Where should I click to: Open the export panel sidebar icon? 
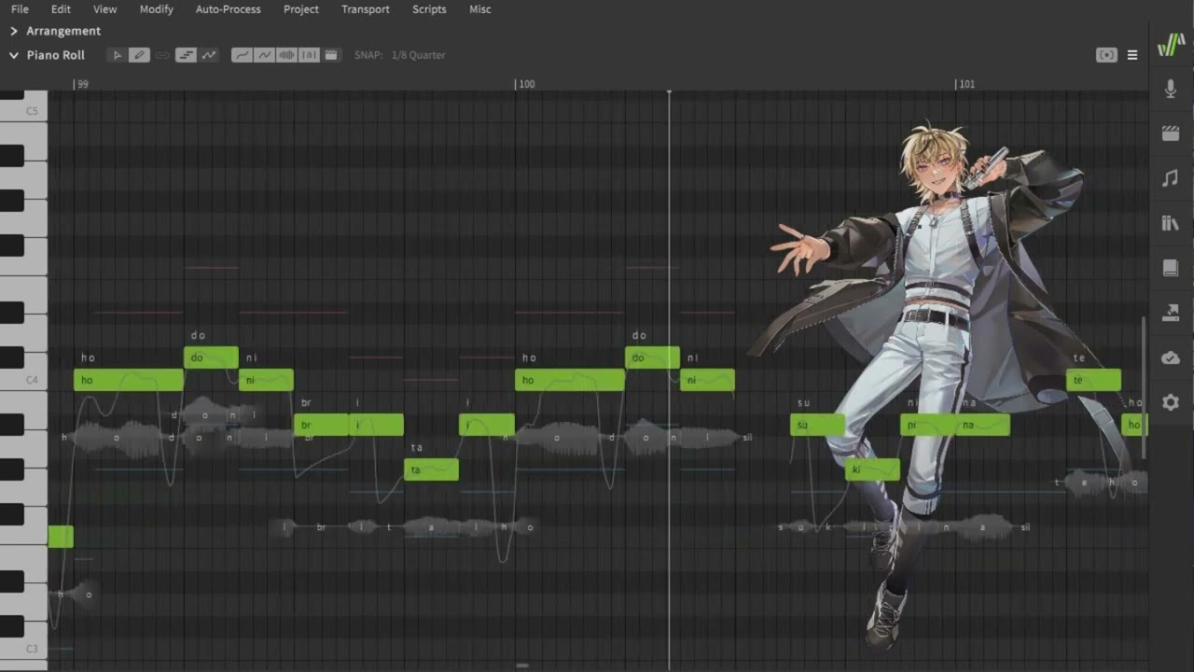click(1171, 313)
